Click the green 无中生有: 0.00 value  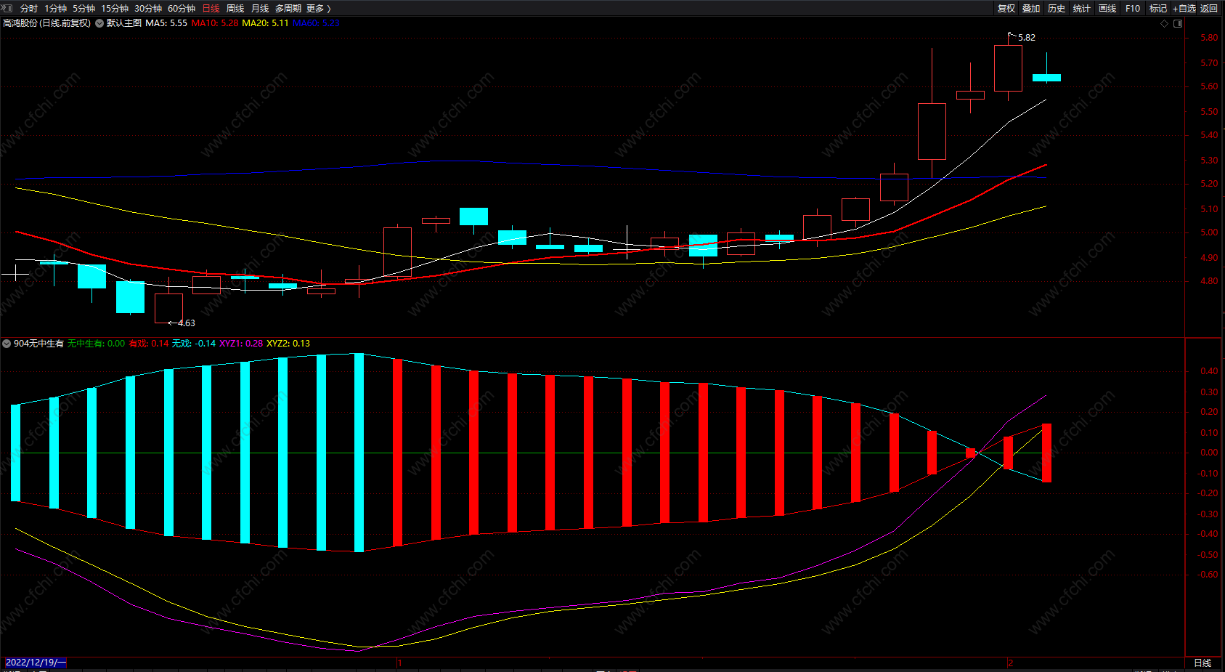96,344
